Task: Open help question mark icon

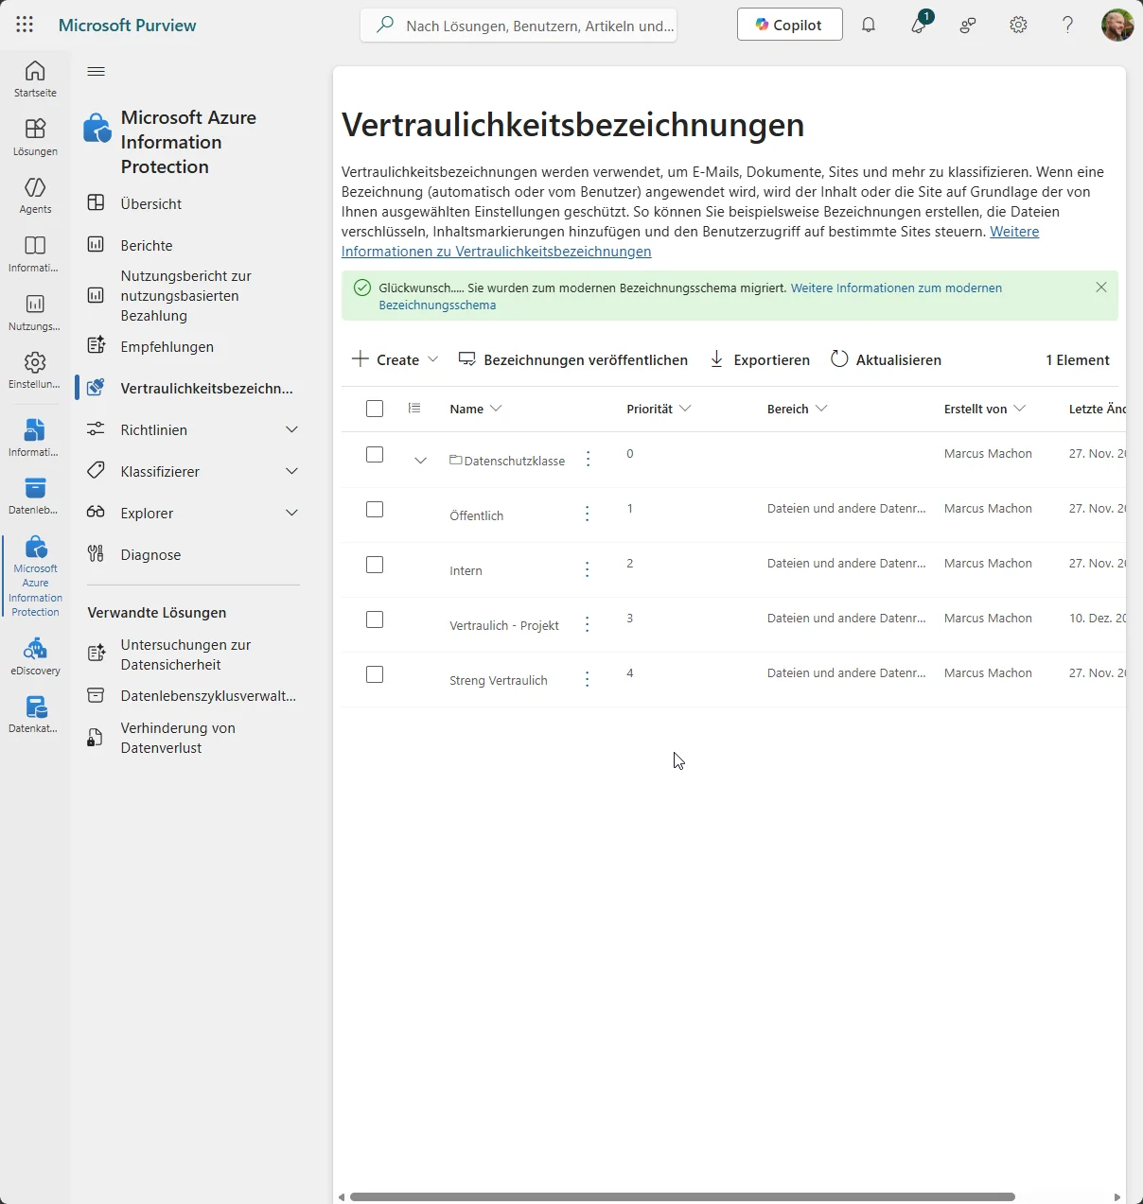Action: (1067, 26)
